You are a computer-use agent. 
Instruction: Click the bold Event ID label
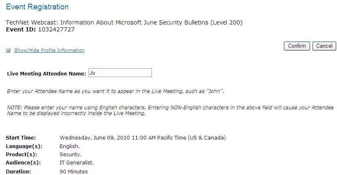click(x=21, y=29)
